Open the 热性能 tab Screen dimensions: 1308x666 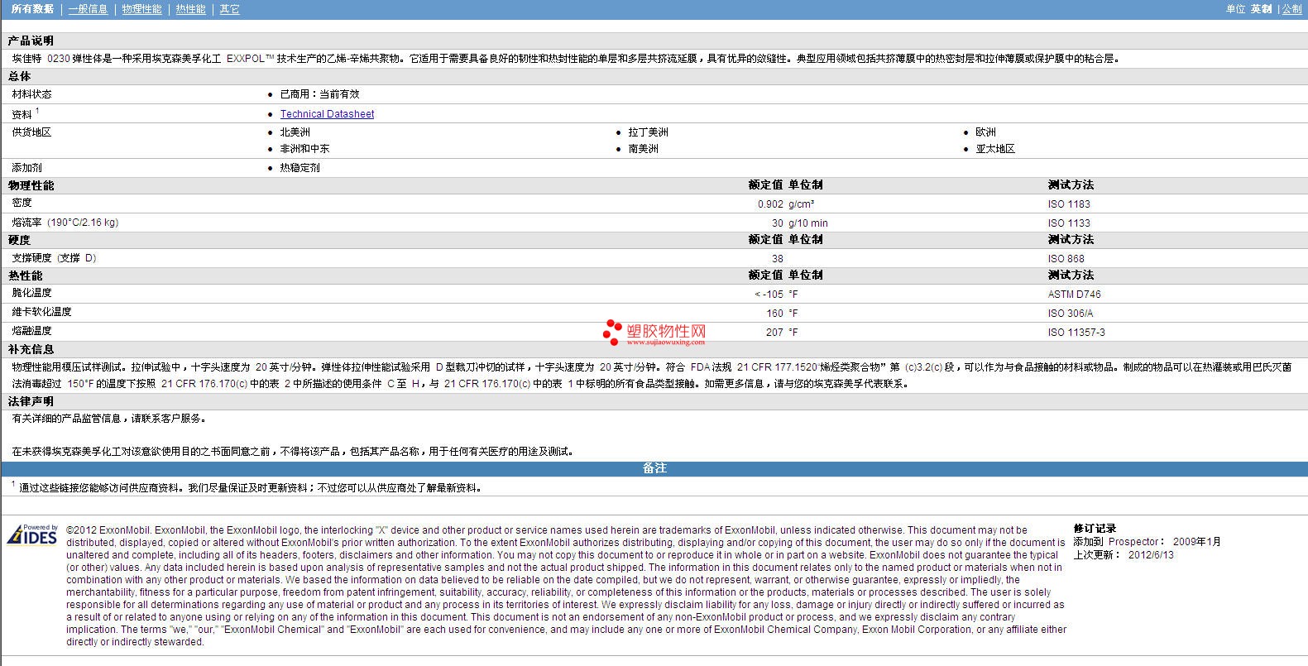coord(190,9)
